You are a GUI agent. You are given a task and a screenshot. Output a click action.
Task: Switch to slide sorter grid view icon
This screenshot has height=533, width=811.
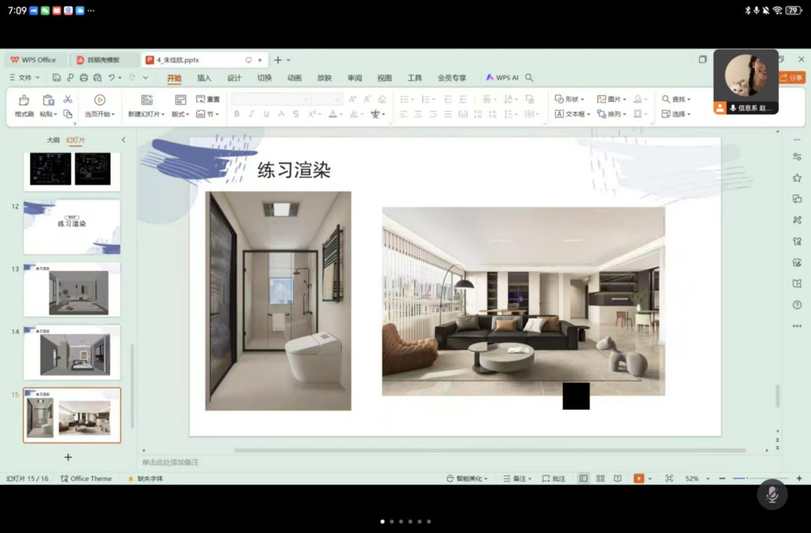600,479
